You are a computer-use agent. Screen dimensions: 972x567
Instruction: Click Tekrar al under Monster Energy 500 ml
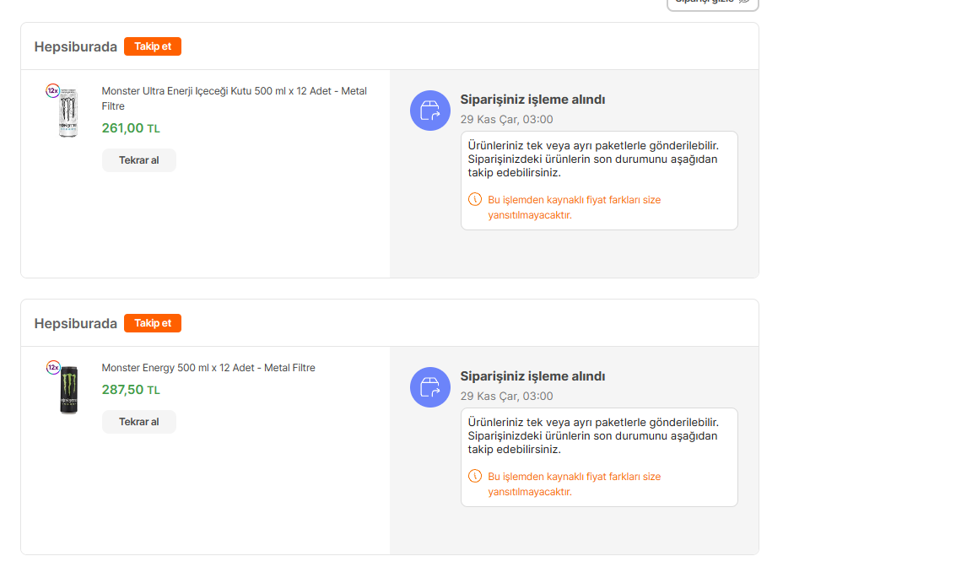(x=139, y=422)
